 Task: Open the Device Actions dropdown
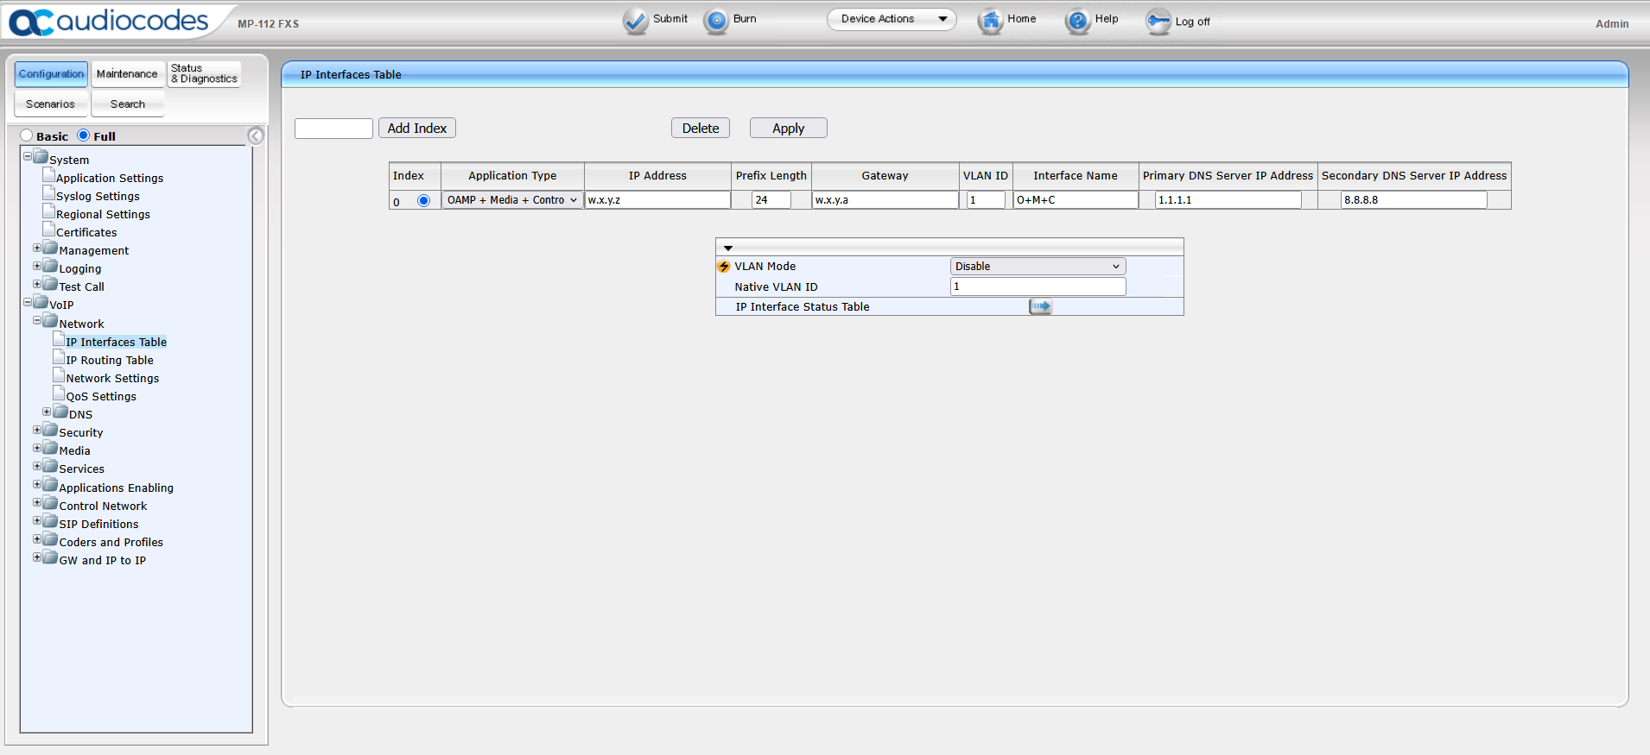point(892,19)
